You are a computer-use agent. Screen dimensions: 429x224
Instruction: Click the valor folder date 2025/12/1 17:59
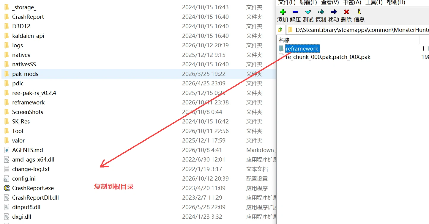[204, 140]
